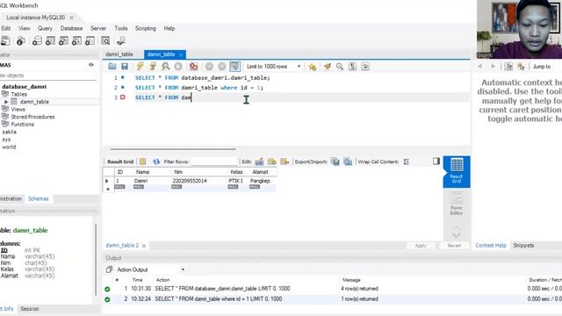
Task: Close the active damri_table query tab
Action: (x=181, y=54)
